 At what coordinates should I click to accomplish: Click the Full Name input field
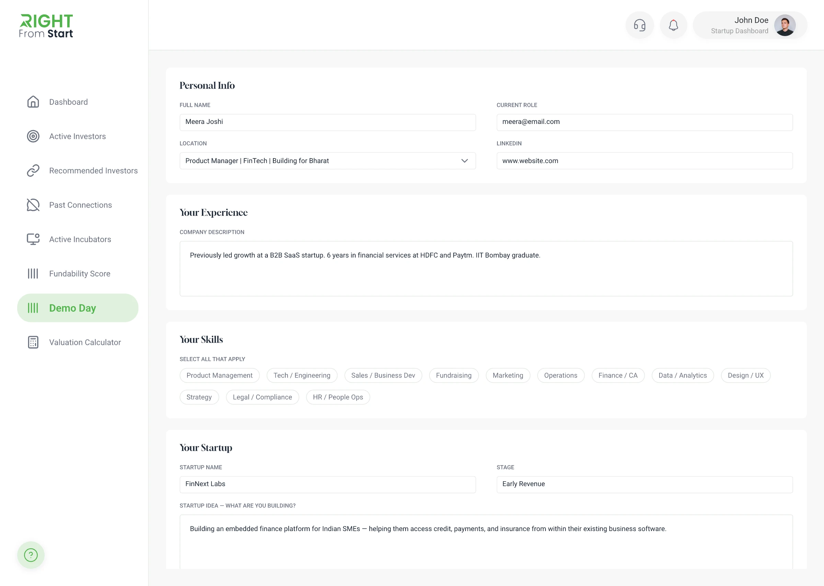[x=328, y=122]
